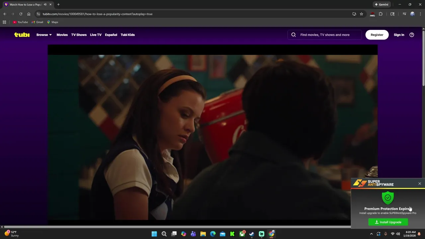This screenshot has width=425, height=239.
Task: Open the green K app on taskbar
Action: [x=232, y=234]
